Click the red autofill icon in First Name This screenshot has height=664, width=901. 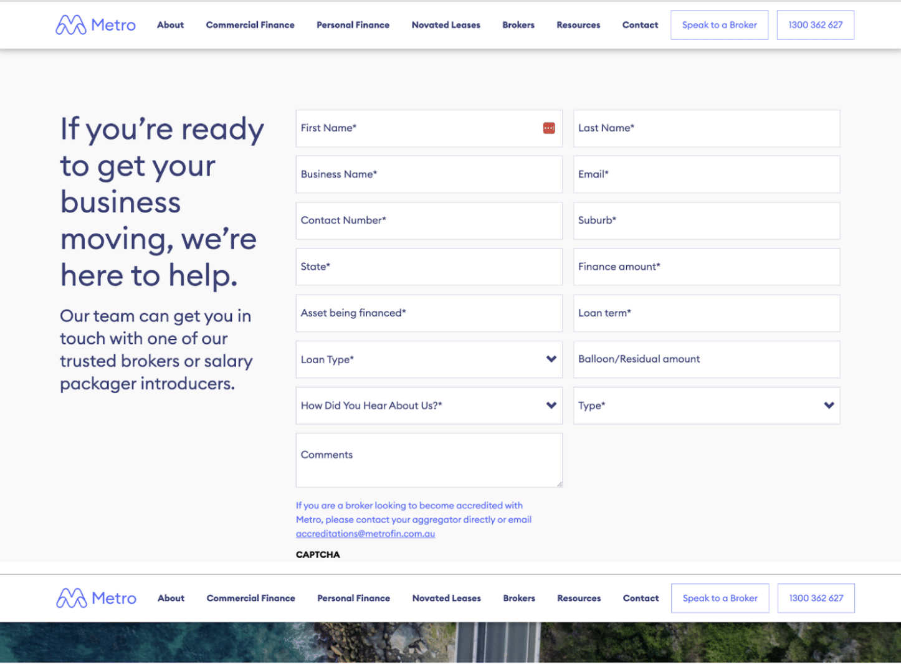548,128
